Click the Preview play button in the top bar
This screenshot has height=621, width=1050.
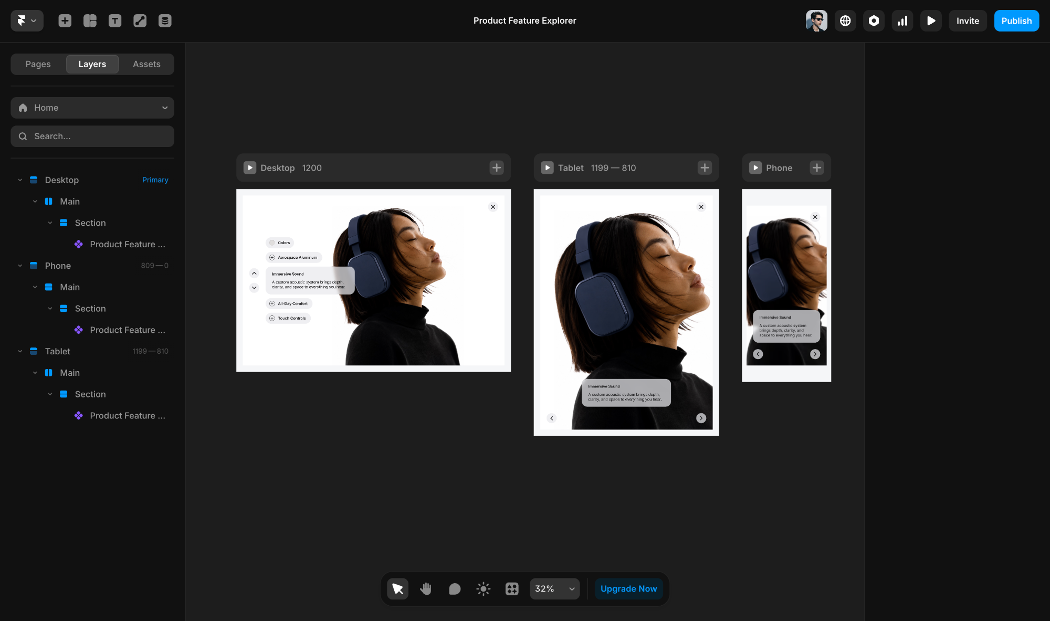click(x=931, y=20)
